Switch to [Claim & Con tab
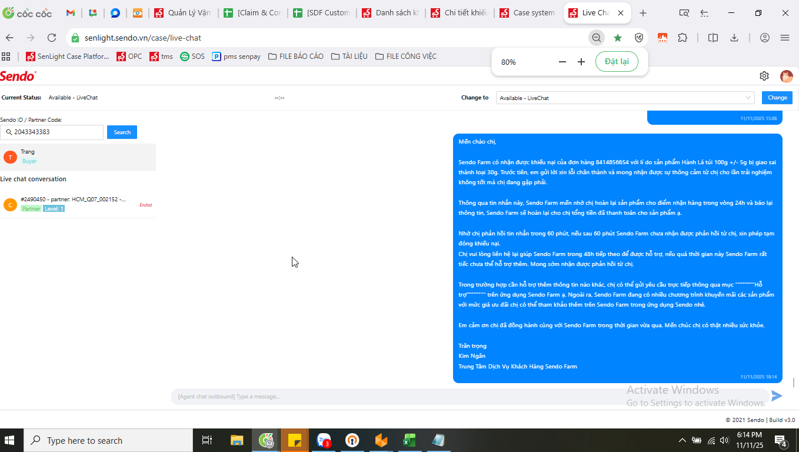 coord(253,13)
